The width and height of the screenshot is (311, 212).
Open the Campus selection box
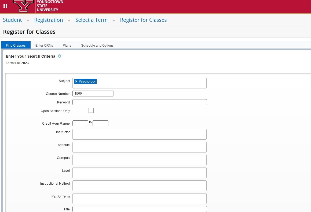[140, 160]
